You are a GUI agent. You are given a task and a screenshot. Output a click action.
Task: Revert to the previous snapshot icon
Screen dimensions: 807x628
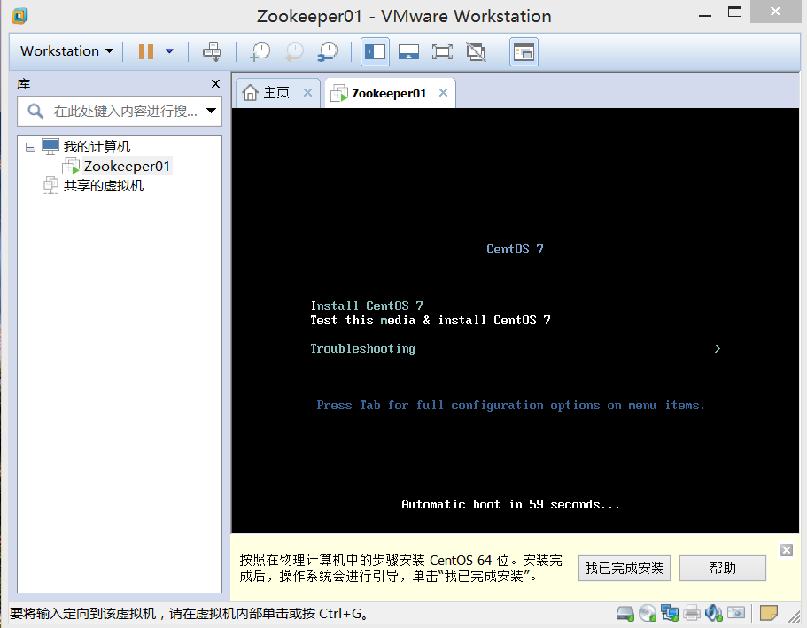coord(294,51)
